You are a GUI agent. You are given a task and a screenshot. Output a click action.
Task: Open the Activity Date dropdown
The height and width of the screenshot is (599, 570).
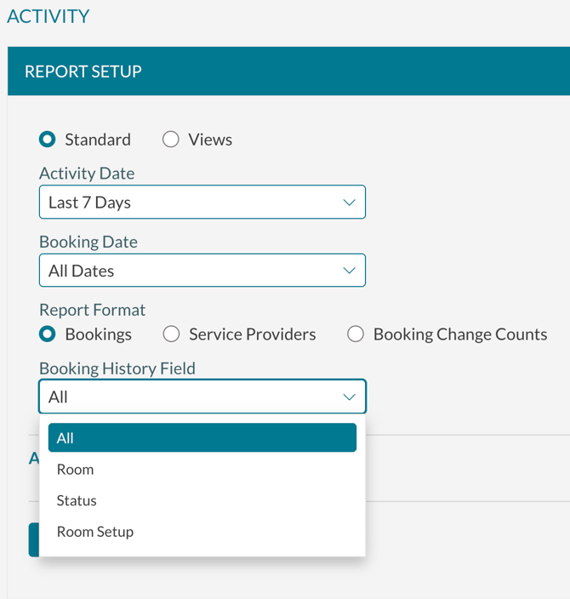[202, 203]
